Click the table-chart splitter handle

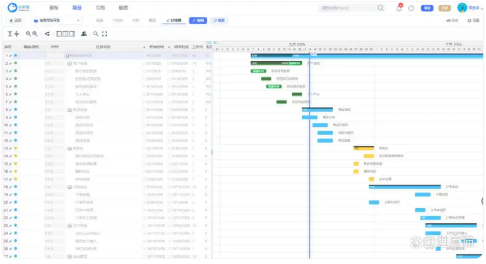[212, 152]
